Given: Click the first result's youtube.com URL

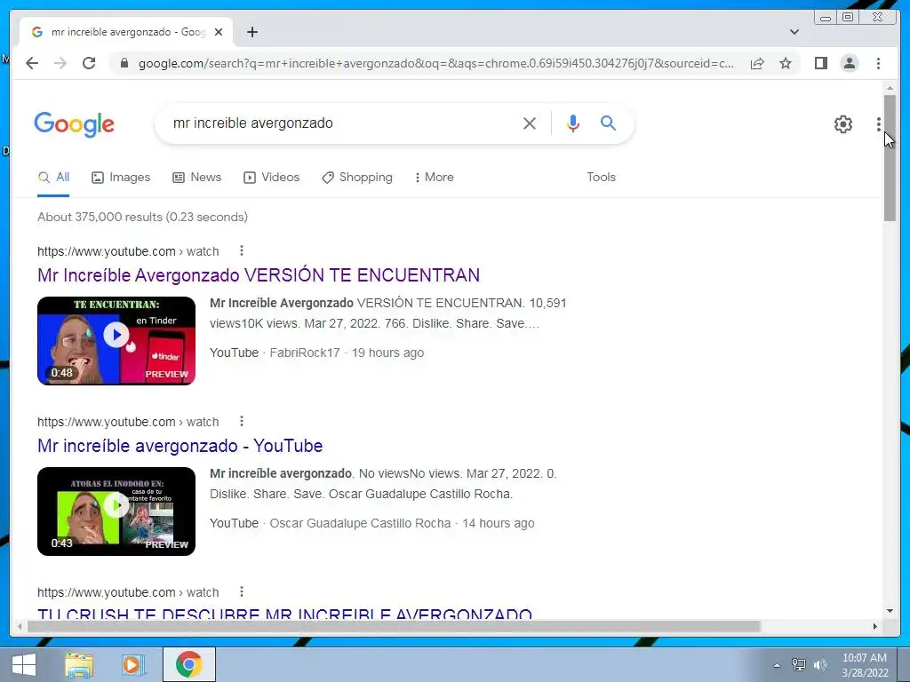Looking at the screenshot, I should click(128, 251).
